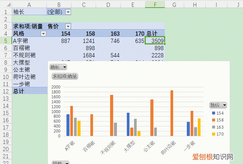
Task: Select the row 5 header
Action: tap(6, 41)
